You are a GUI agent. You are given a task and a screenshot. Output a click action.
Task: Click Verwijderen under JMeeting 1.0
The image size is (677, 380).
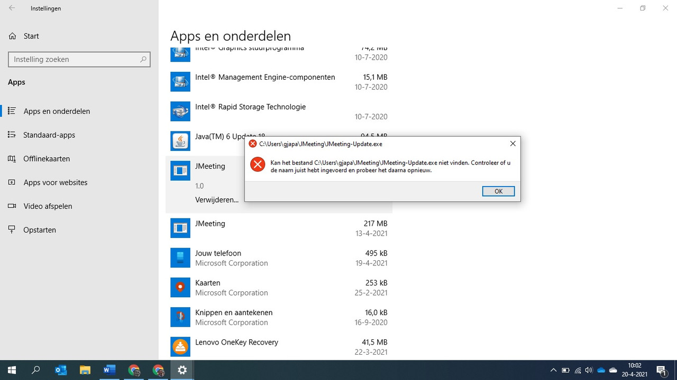click(217, 199)
